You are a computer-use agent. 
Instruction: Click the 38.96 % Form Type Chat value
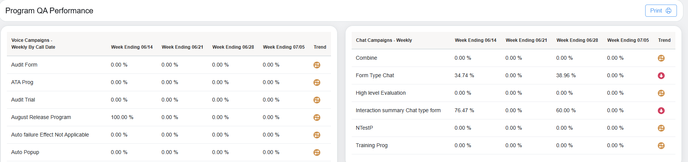(x=566, y=75)
